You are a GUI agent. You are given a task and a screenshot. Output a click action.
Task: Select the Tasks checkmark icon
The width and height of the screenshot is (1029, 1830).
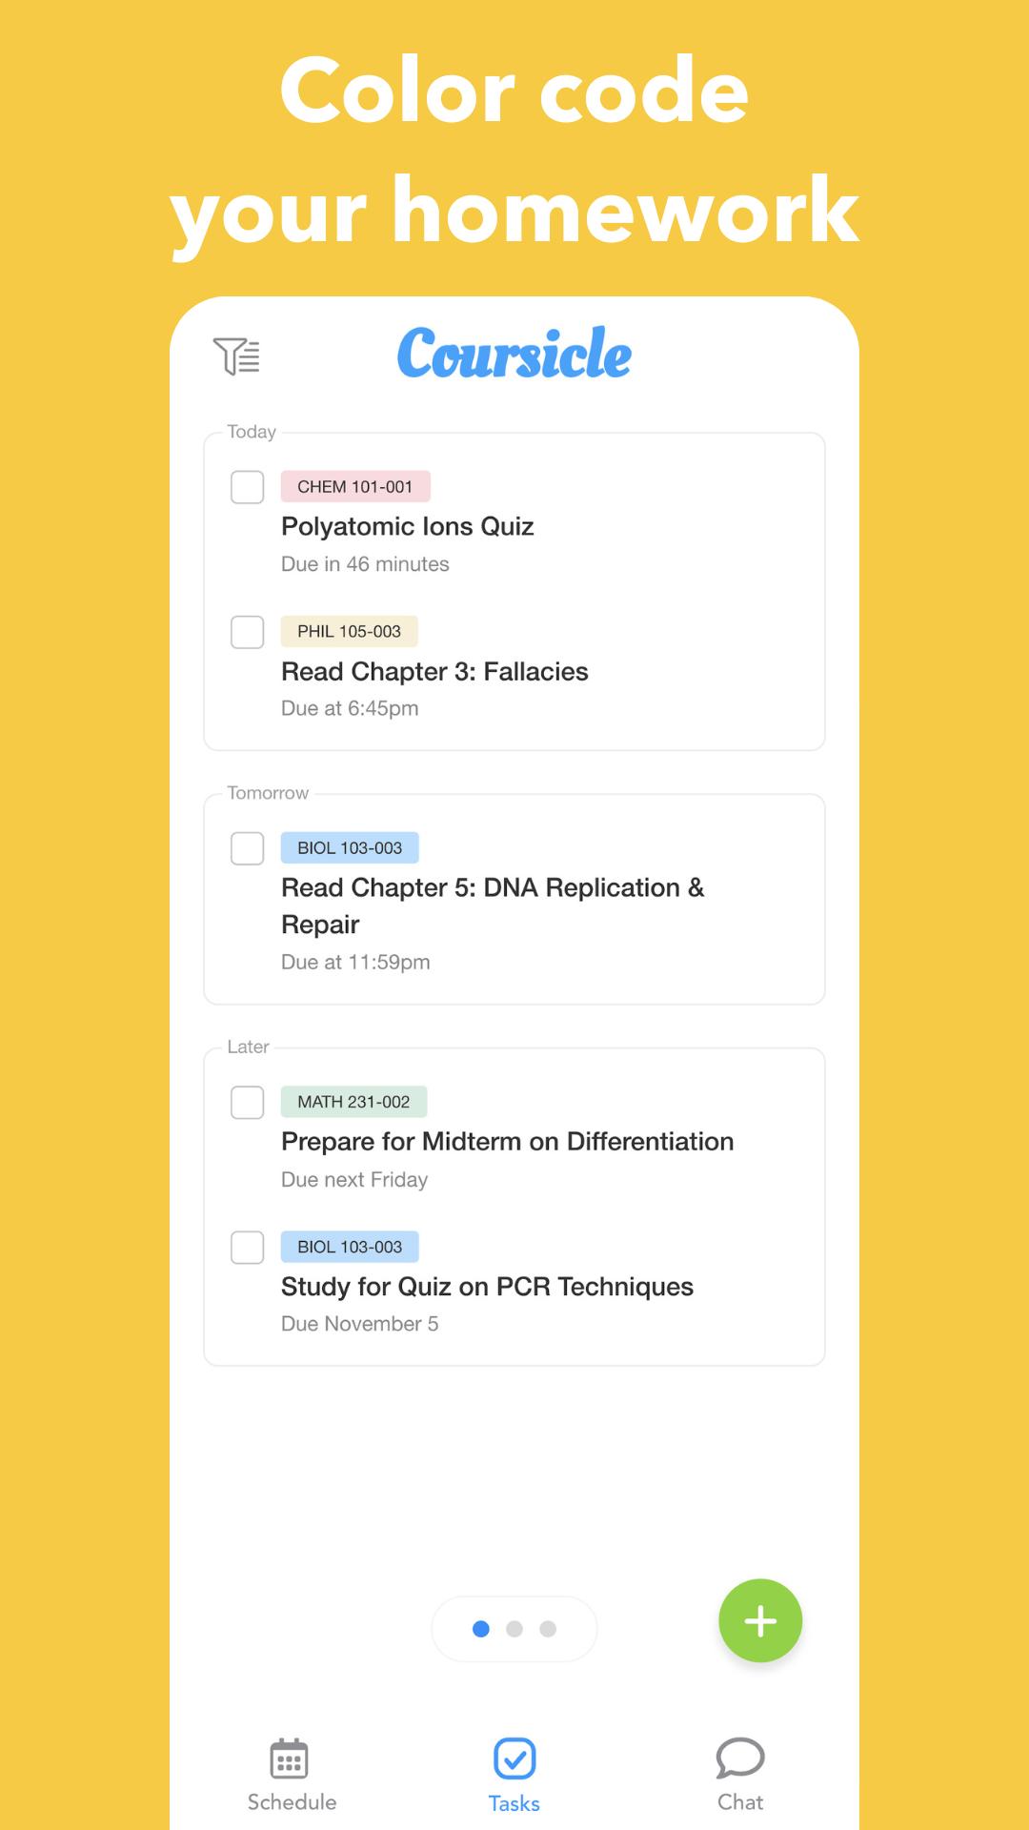514,1759
